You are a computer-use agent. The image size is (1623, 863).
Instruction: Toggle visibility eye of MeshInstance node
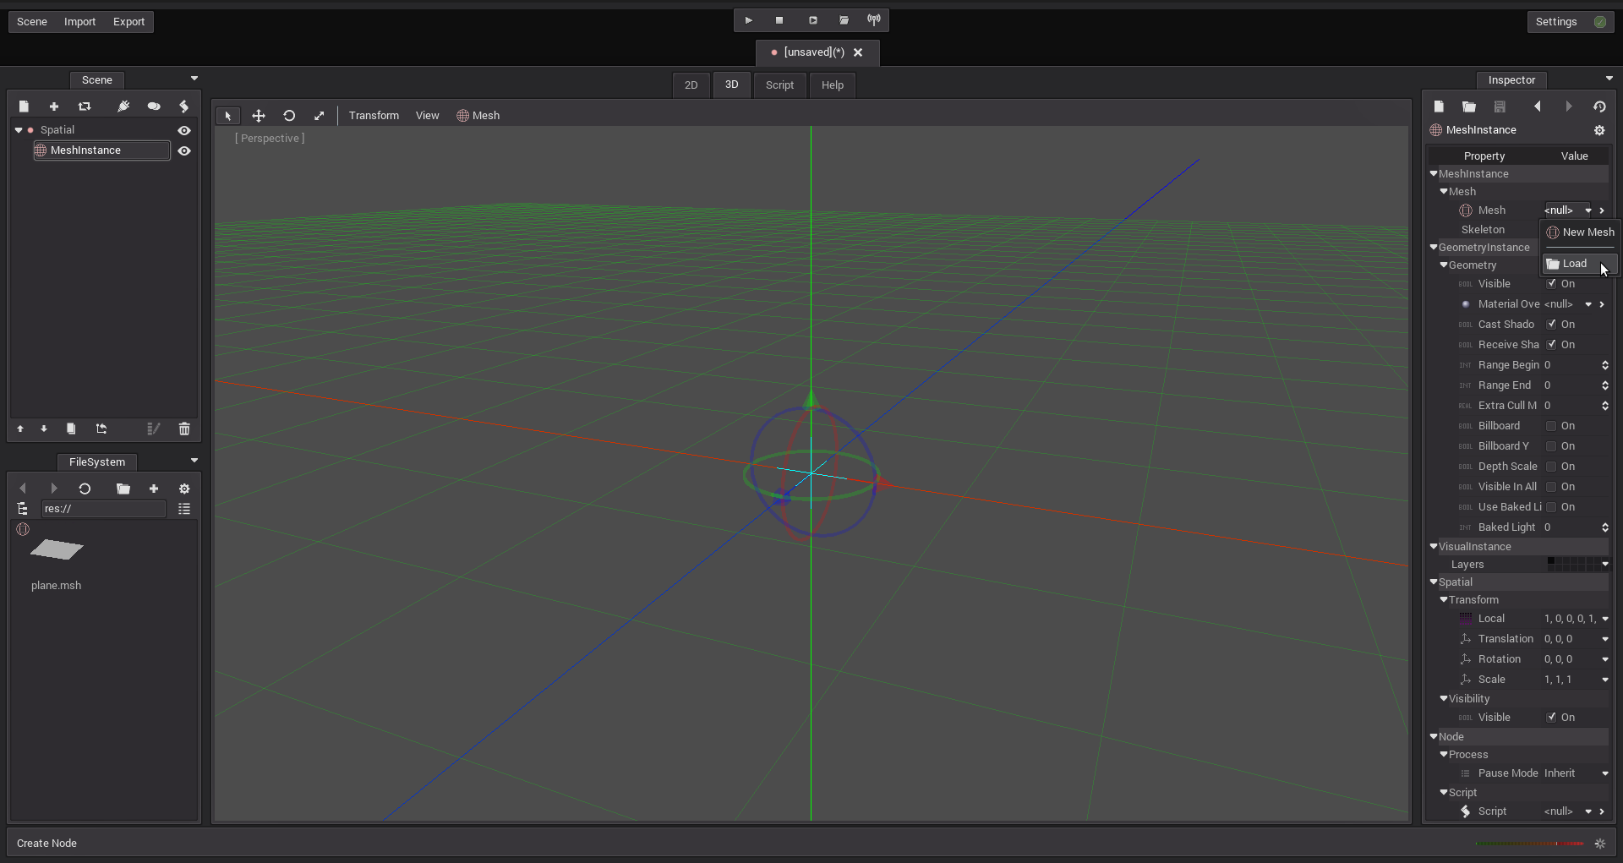coord(184,150)
